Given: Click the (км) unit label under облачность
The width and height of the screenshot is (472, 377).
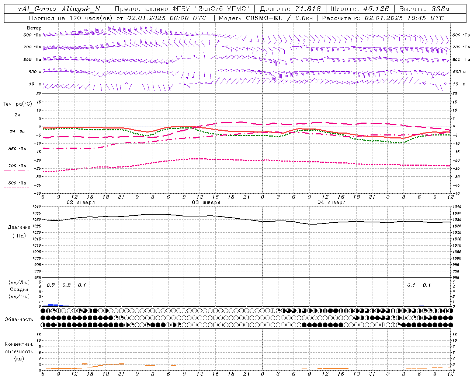Looking at the screenshot, I should (19, 359).
